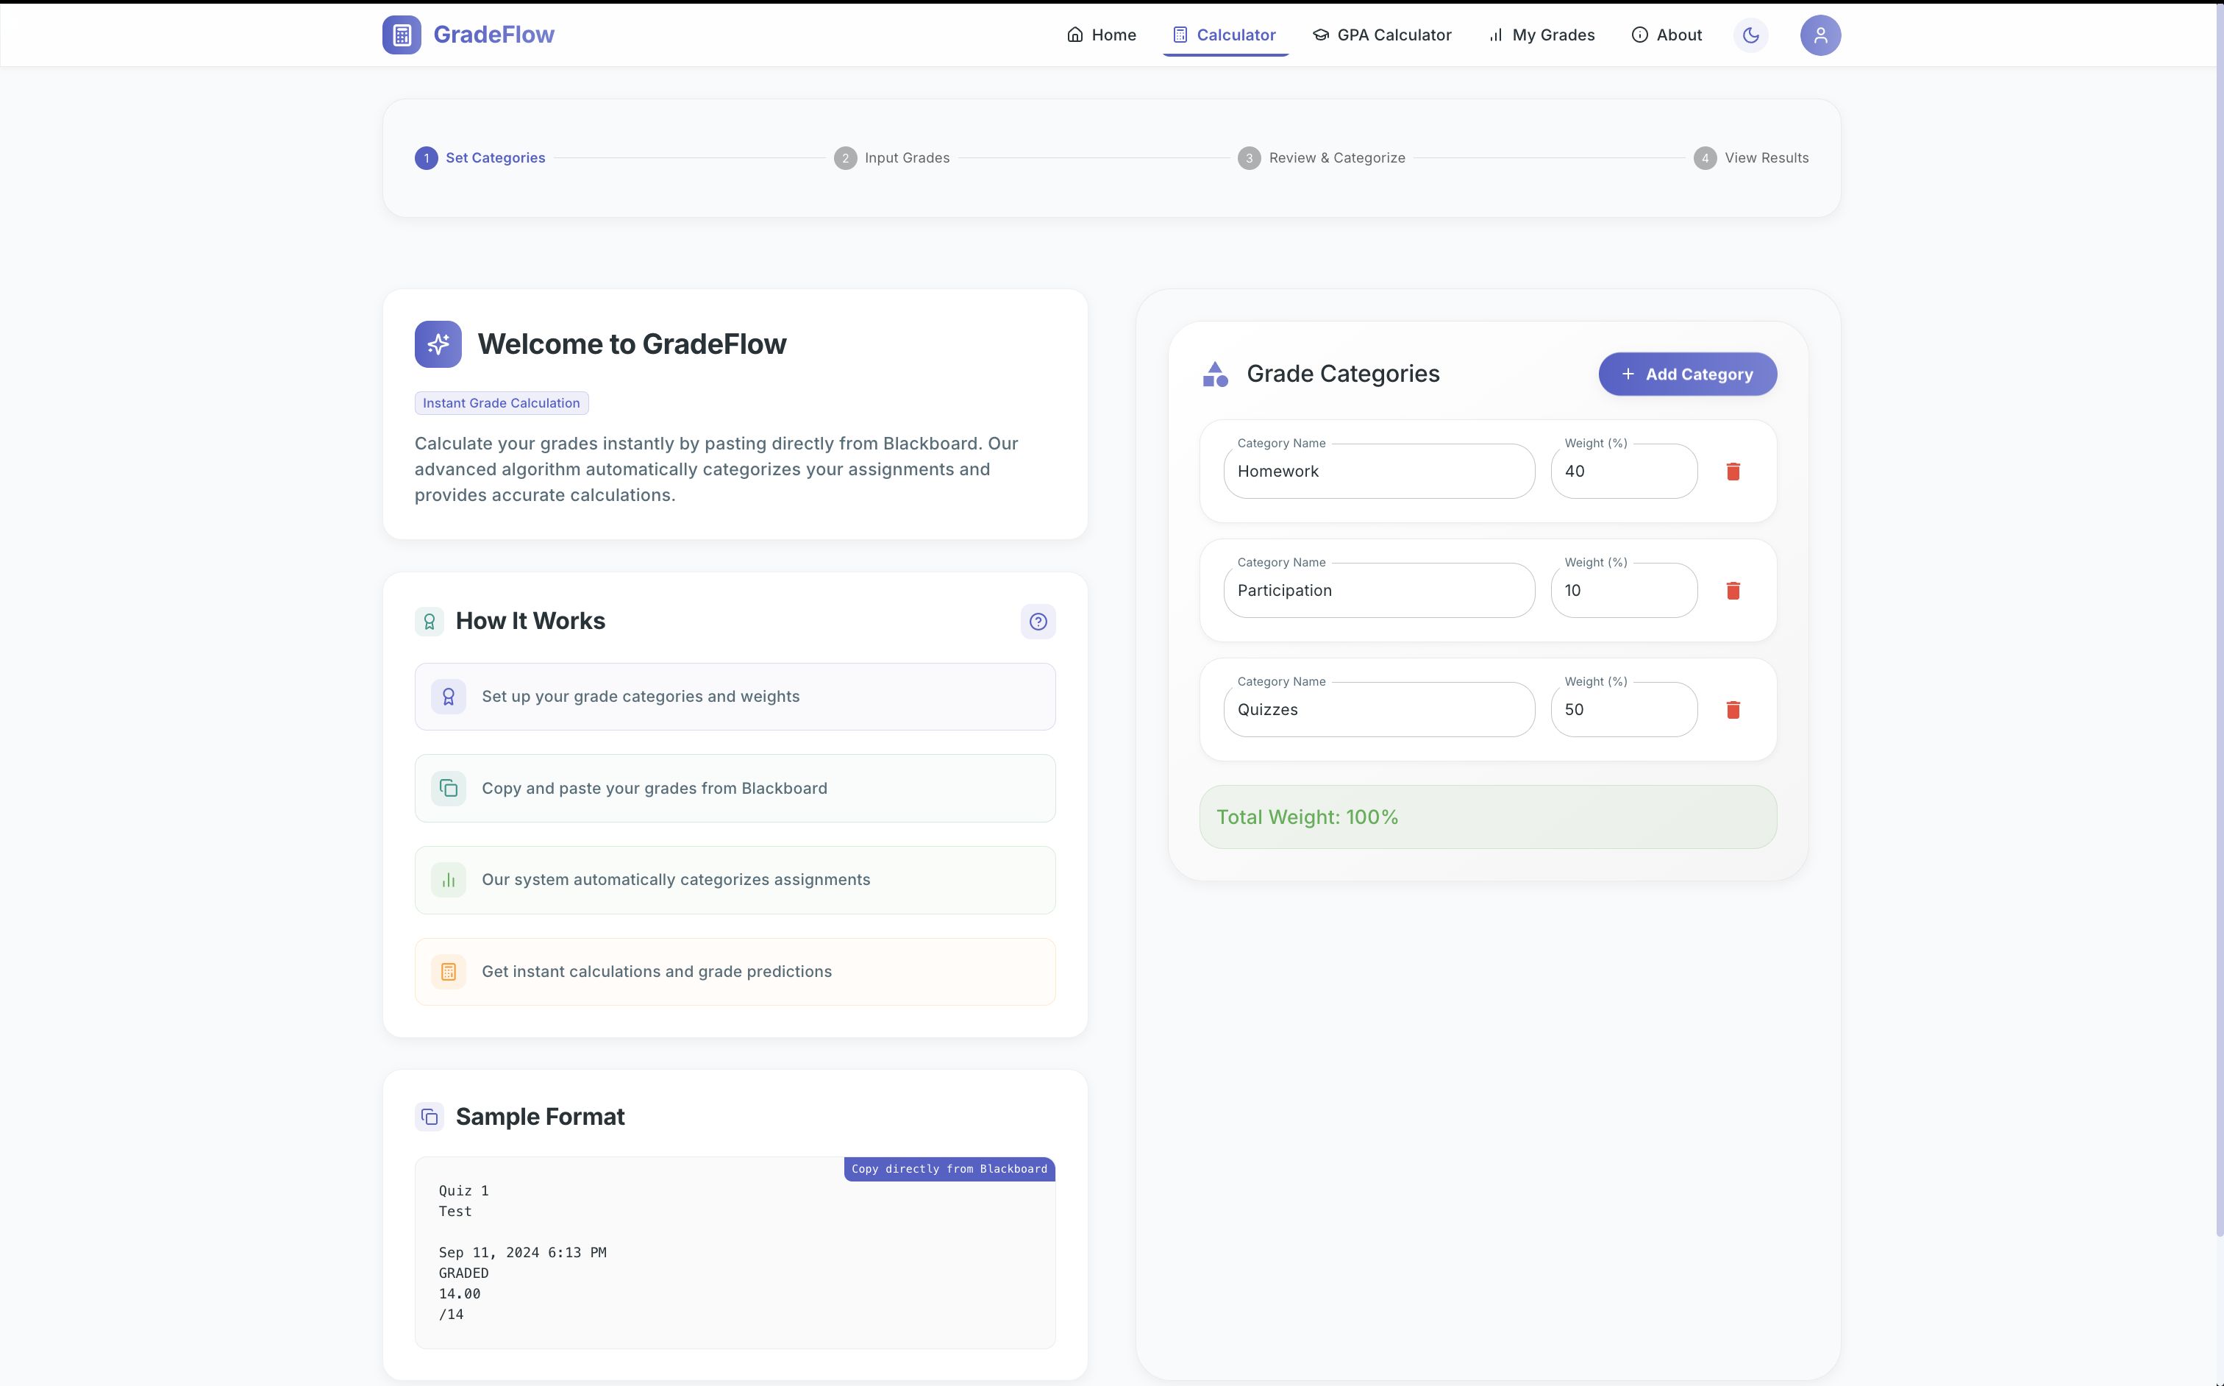Go to the Home page

(x=1102, y=35)
